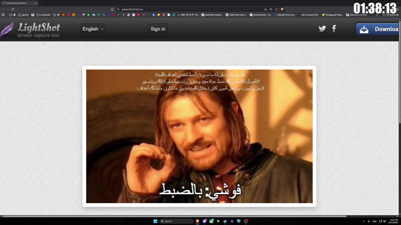Open the Stock Screeners bookmark

coord(260,15)
